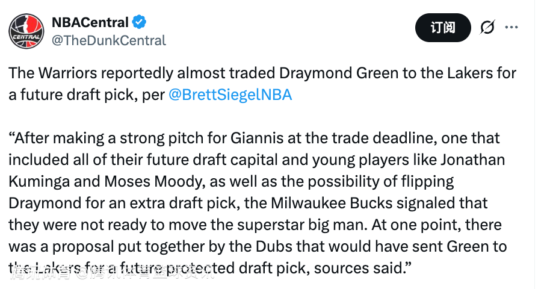Click the NBACentral profile avatar
The width and height of the screenshot is (544, 289).
click(26, 30)
